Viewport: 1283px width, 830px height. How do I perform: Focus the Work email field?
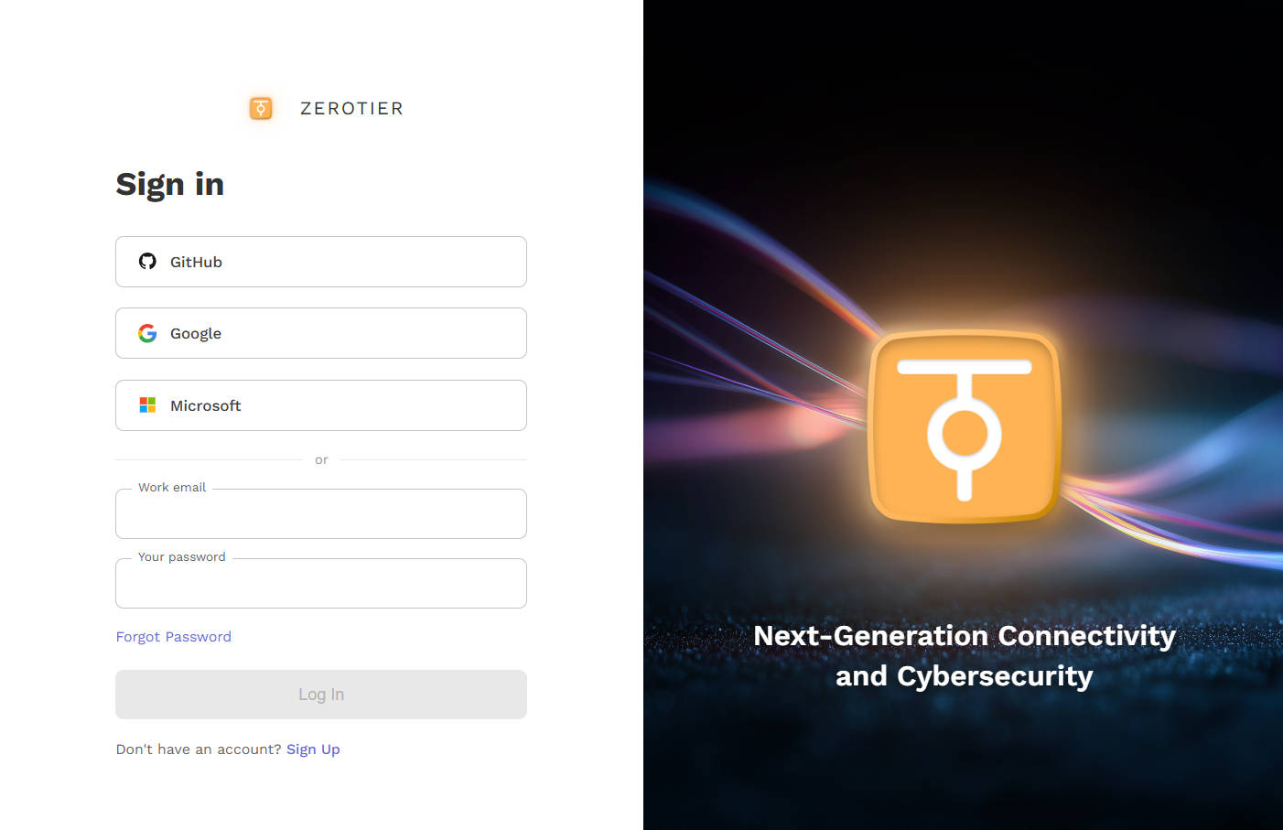coord(321,514)
